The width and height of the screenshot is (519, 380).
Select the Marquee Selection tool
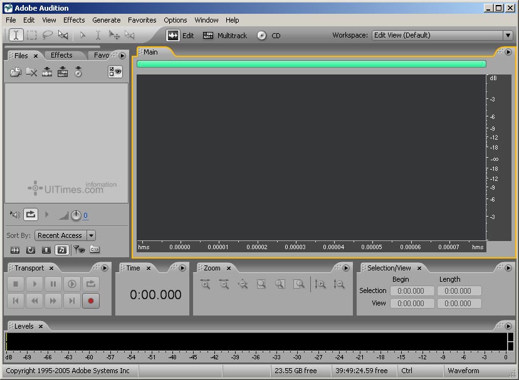(x=31, y=35)
